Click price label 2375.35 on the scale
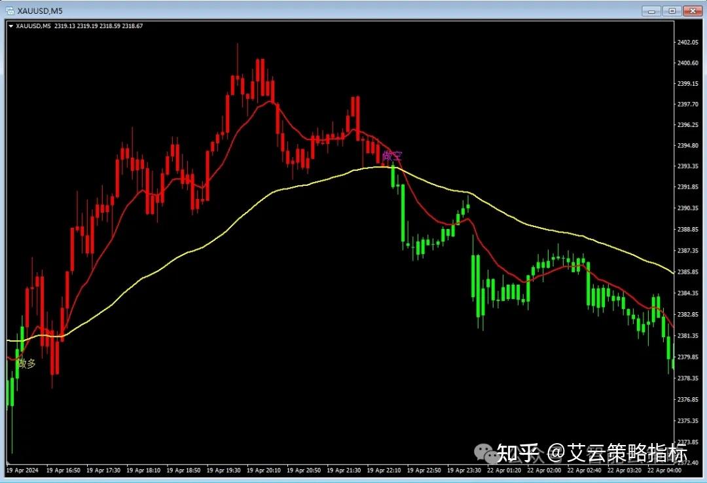The image size is (707, 483). 687,420
